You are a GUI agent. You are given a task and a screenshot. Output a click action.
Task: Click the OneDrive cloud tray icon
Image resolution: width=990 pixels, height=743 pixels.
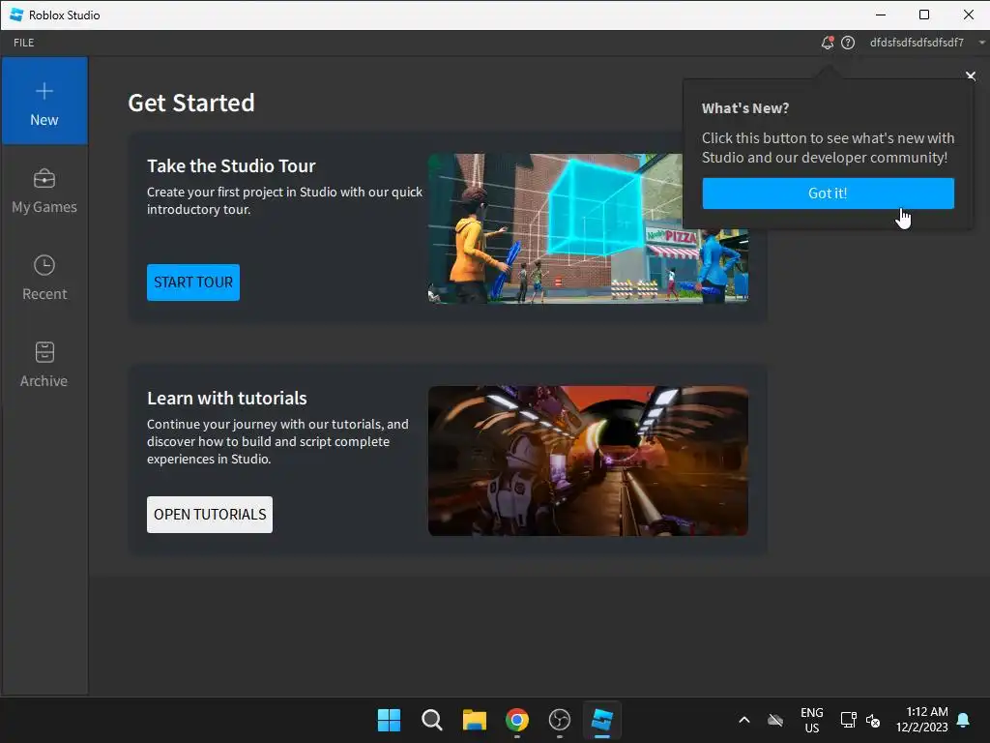tap(775, 720)
